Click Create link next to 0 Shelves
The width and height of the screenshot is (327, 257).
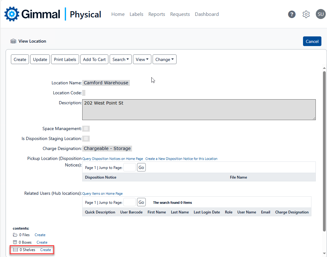(45, 250)
